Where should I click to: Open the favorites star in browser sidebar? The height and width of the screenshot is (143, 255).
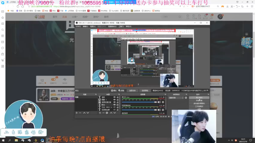coord(3,17)
